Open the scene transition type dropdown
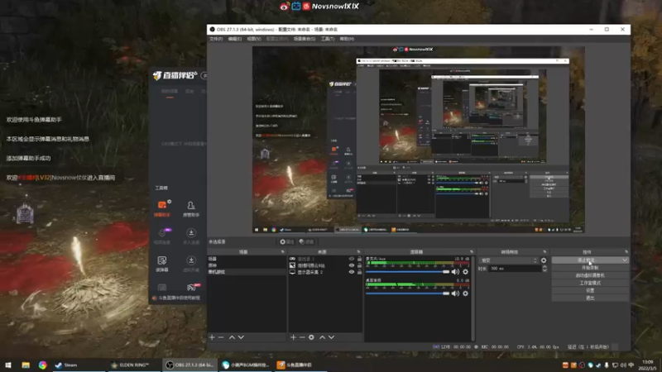Screen dimensions: 662x372 [509, 260]
